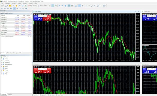Select the MN timeframe
The height and width of the screenshot is (96, 157).
pyautogui.click(x=26, y=8)
